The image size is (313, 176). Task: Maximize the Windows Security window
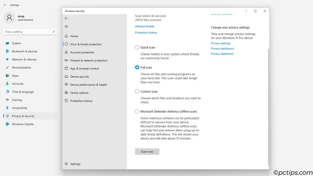pyautogui.click(x=255, y=11)
